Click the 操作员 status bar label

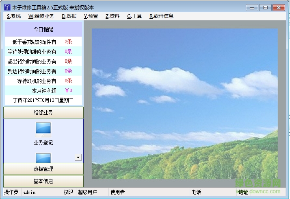pyautogui.click(x=11, y=192)
